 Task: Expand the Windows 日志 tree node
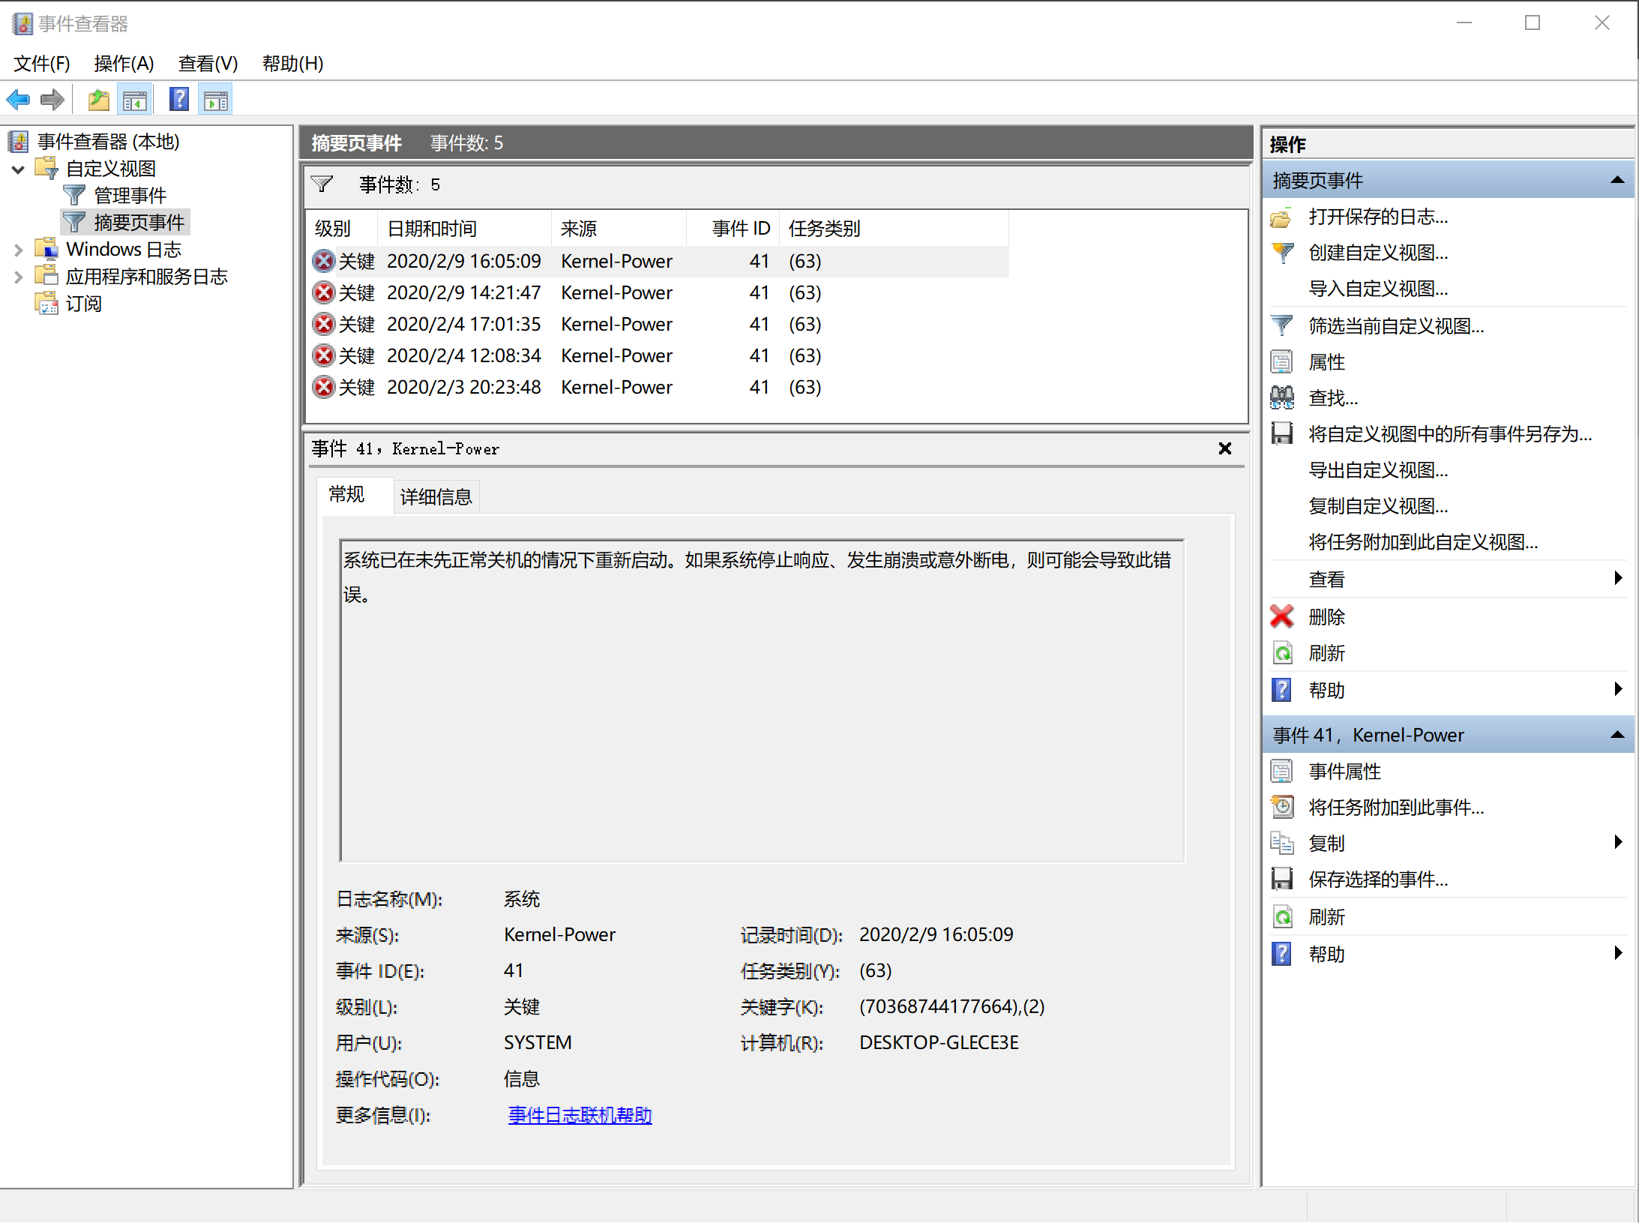point(19,250)
